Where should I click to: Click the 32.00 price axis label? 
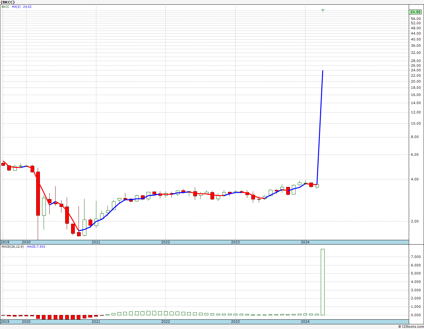(416, 53)
